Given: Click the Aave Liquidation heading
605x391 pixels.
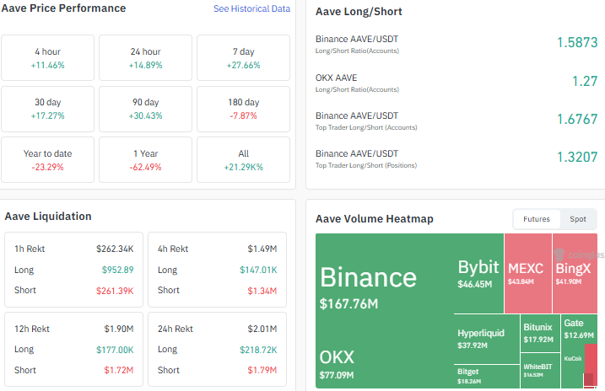Looking at the screenshot, I should click(48, 216).
